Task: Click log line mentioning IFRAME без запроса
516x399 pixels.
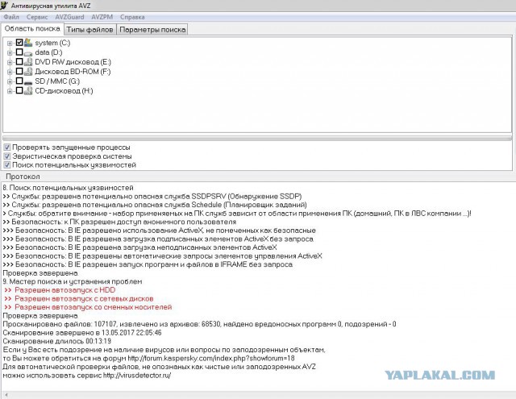Action: click(x=148, y=264)
